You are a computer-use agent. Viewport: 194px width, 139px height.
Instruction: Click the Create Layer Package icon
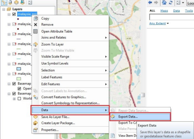pyautogui.click(x=35, y=123)
